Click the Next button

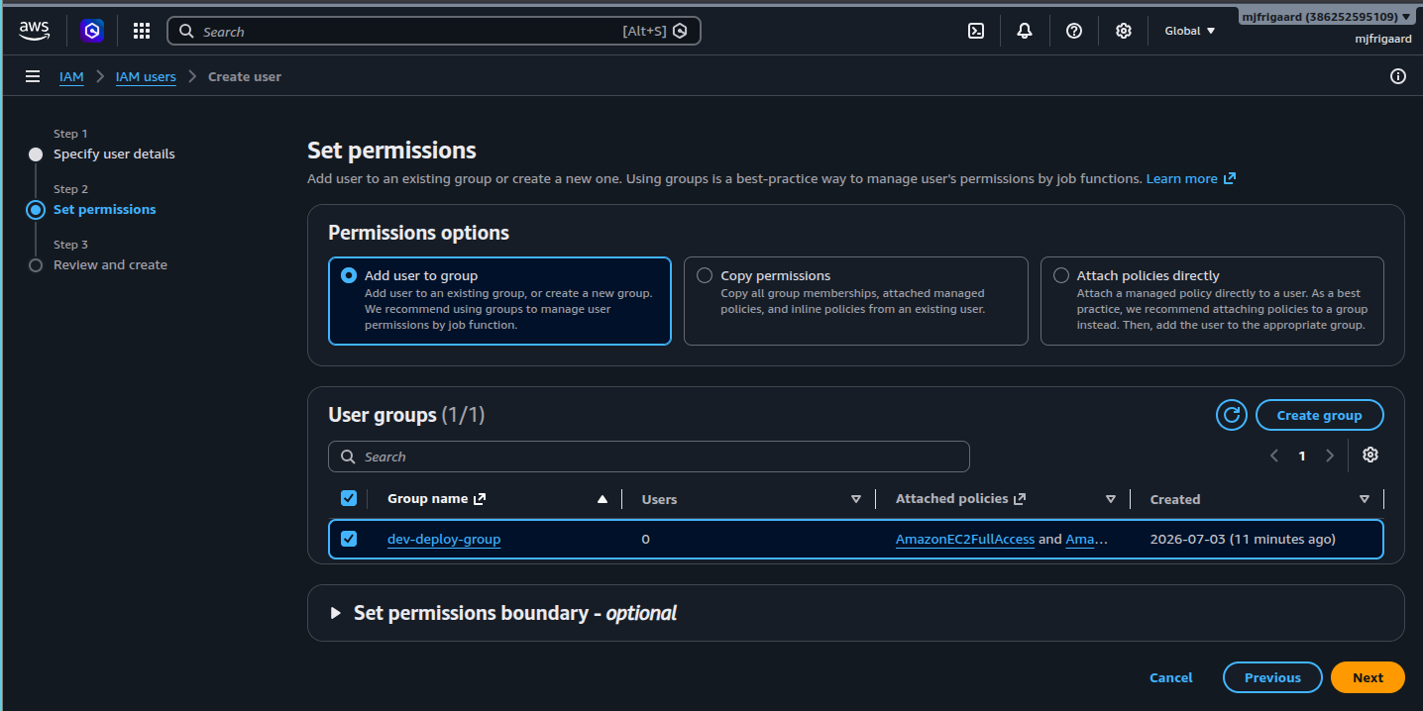coord(1368,677)
